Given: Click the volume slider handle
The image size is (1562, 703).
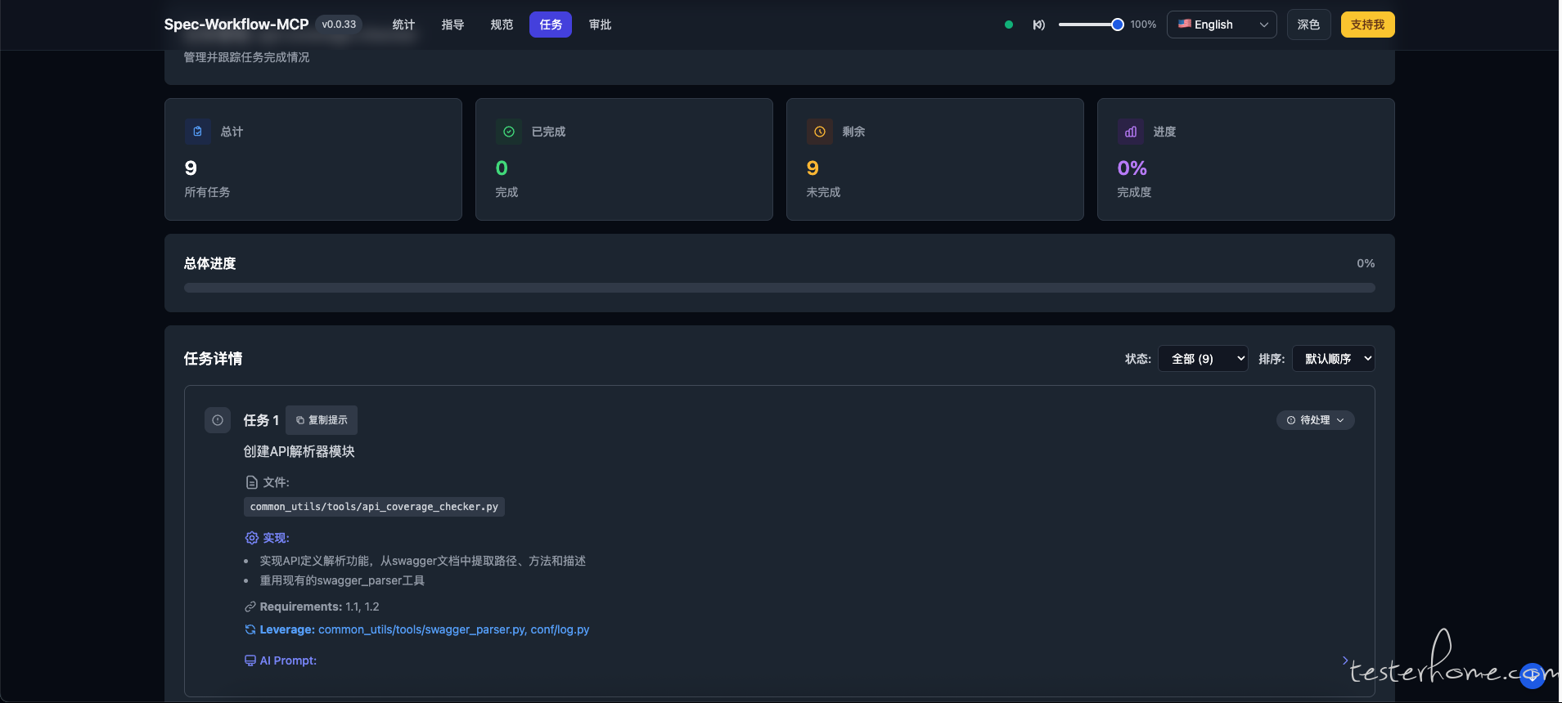Looking at the screenshot, I should pos(1117,25).
